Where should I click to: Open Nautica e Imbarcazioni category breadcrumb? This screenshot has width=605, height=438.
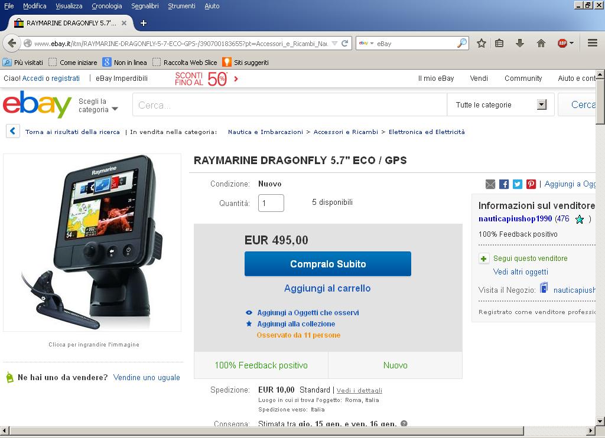tap(265, 132)
